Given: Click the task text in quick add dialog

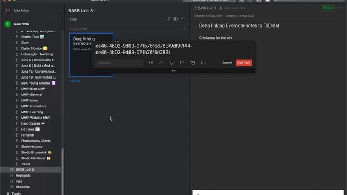Looking at the screenshot, I should (144, 49).
